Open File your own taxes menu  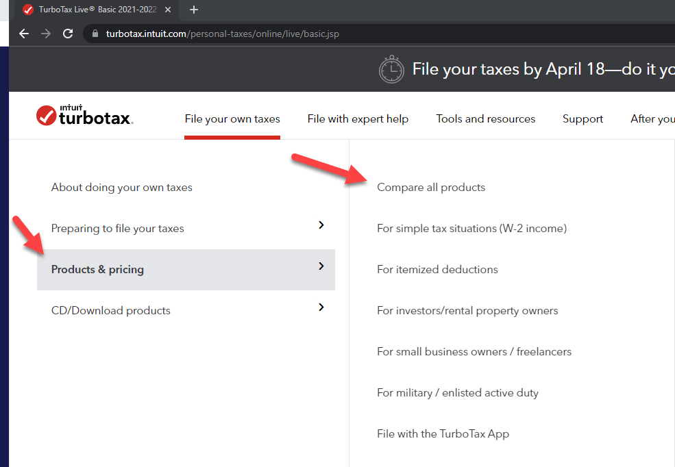point(232,118)
